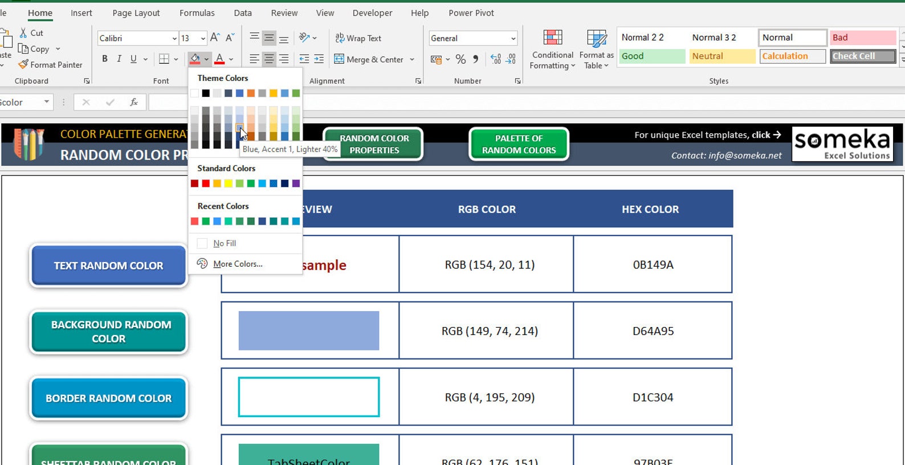Open the font size dropdown
This screenshot has width=905, height=465.
click(203, 38)
